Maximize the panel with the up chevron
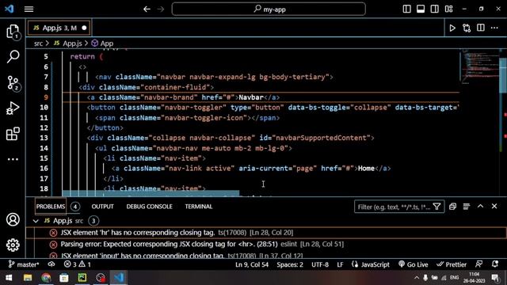 (481, 206)
